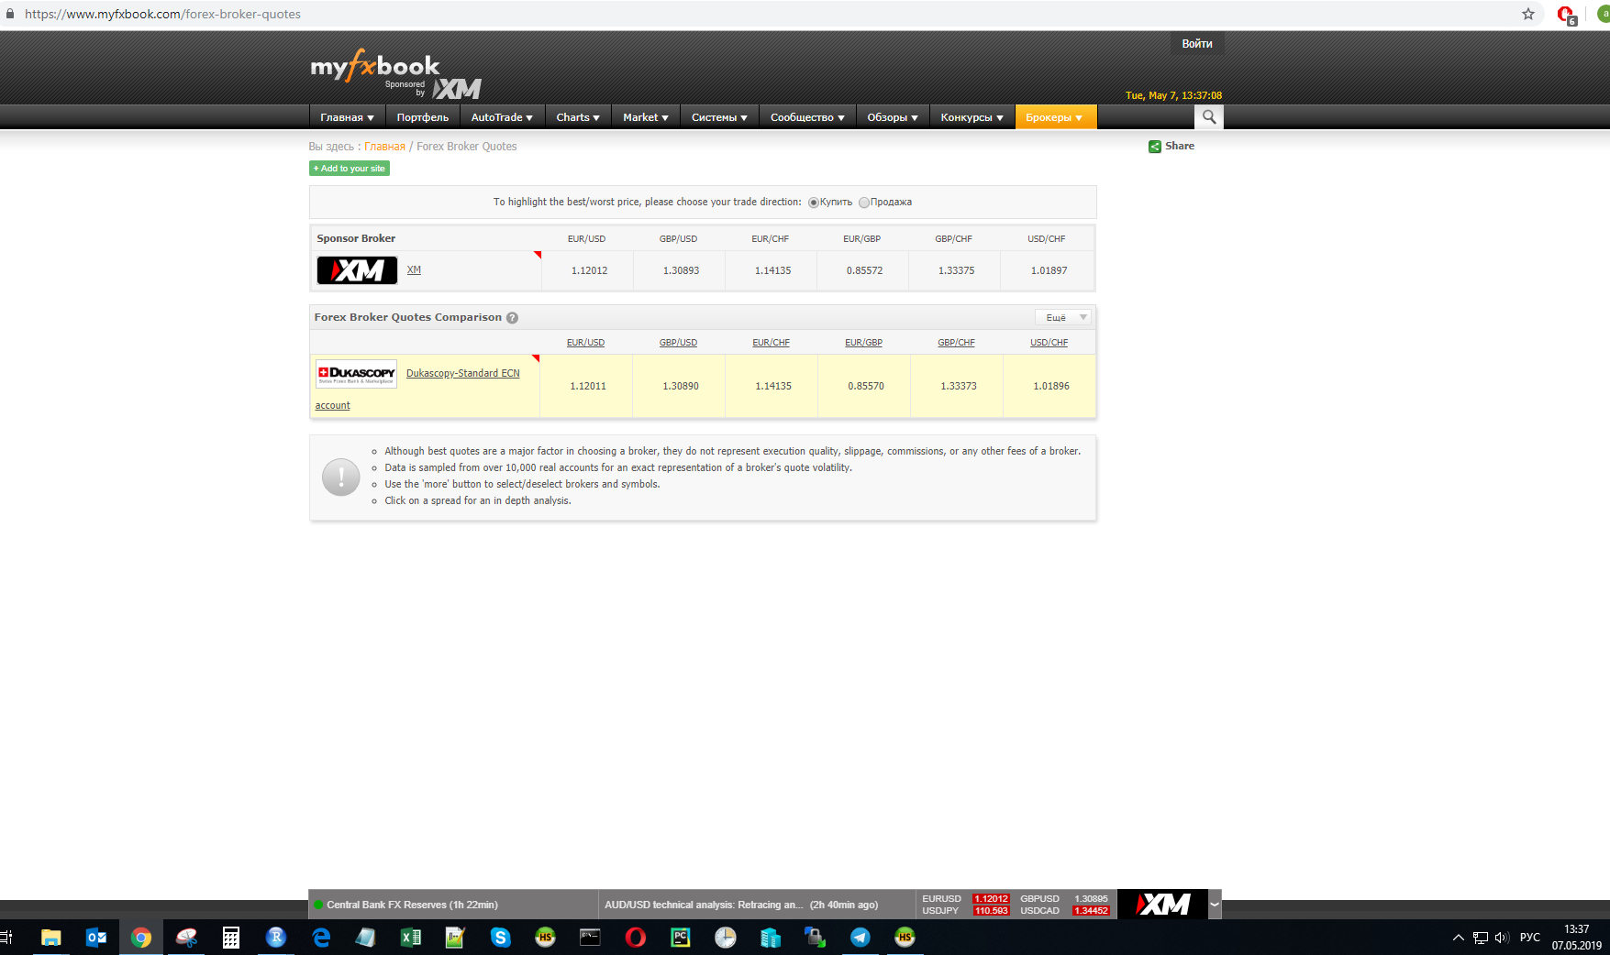Viewport: 1610px width, 955px height.
Task: Click the Dukascopy logo image
Action: 356,374
